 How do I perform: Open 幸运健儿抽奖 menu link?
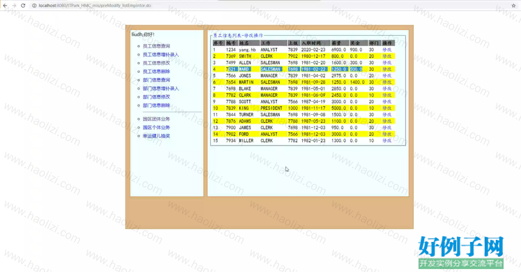click(156, 136)
